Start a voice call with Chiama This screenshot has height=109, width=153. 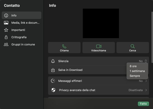pos(64,48)
